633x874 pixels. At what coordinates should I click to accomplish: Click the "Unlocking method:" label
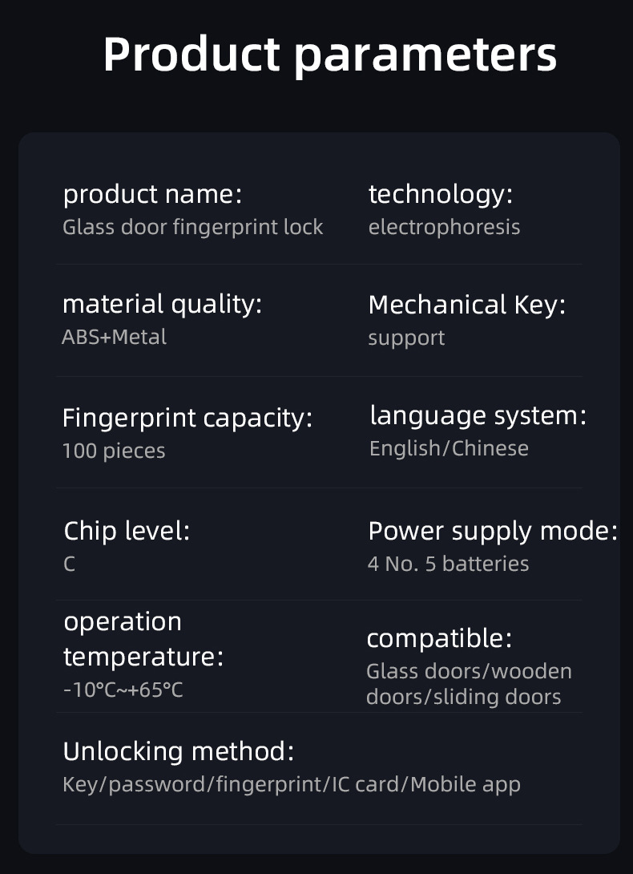(x=178, y=751)
